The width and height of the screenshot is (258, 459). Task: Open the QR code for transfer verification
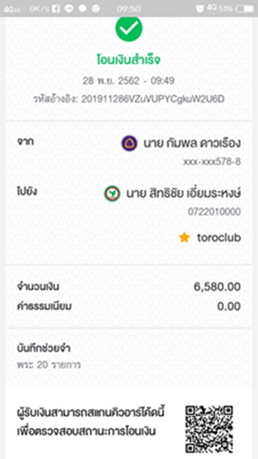(209, 429)
